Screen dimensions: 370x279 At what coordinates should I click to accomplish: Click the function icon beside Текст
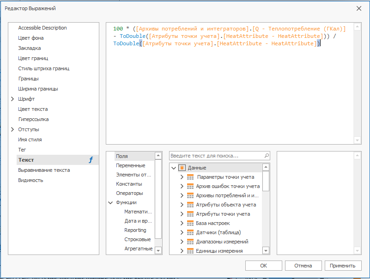point(91,160)
